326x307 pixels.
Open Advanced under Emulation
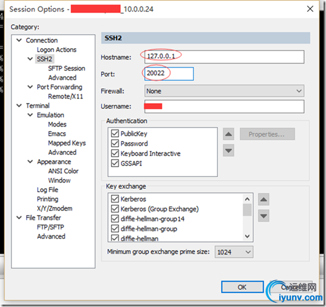[x=62, y=152]
